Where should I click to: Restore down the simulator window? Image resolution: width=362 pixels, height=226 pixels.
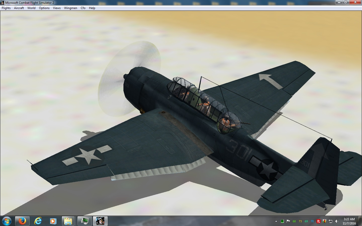tap(345, 2)
